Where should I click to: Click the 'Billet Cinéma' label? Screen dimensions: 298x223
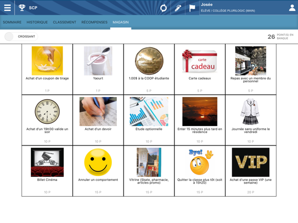pyautogui.click(x=47, y=180)
